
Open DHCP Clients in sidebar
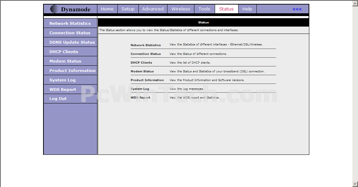[70, 52]
